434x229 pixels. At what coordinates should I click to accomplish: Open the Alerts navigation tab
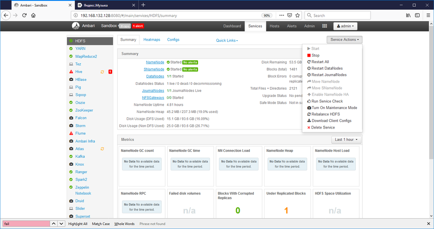click(292, 26)
